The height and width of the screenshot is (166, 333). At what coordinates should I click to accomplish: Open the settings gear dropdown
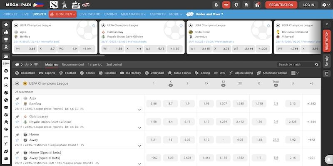pos(326,5)
